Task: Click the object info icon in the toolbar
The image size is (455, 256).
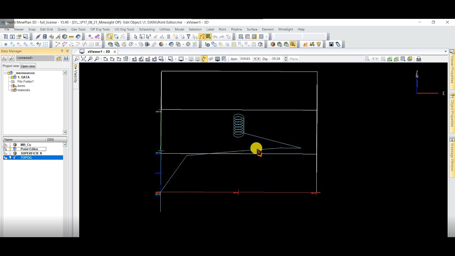Action: tap(12, 36)
